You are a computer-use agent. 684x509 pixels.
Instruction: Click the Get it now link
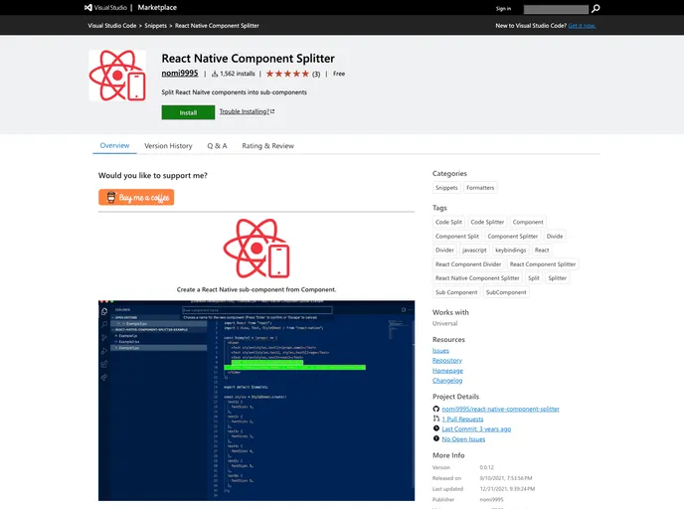pos(582,26)
